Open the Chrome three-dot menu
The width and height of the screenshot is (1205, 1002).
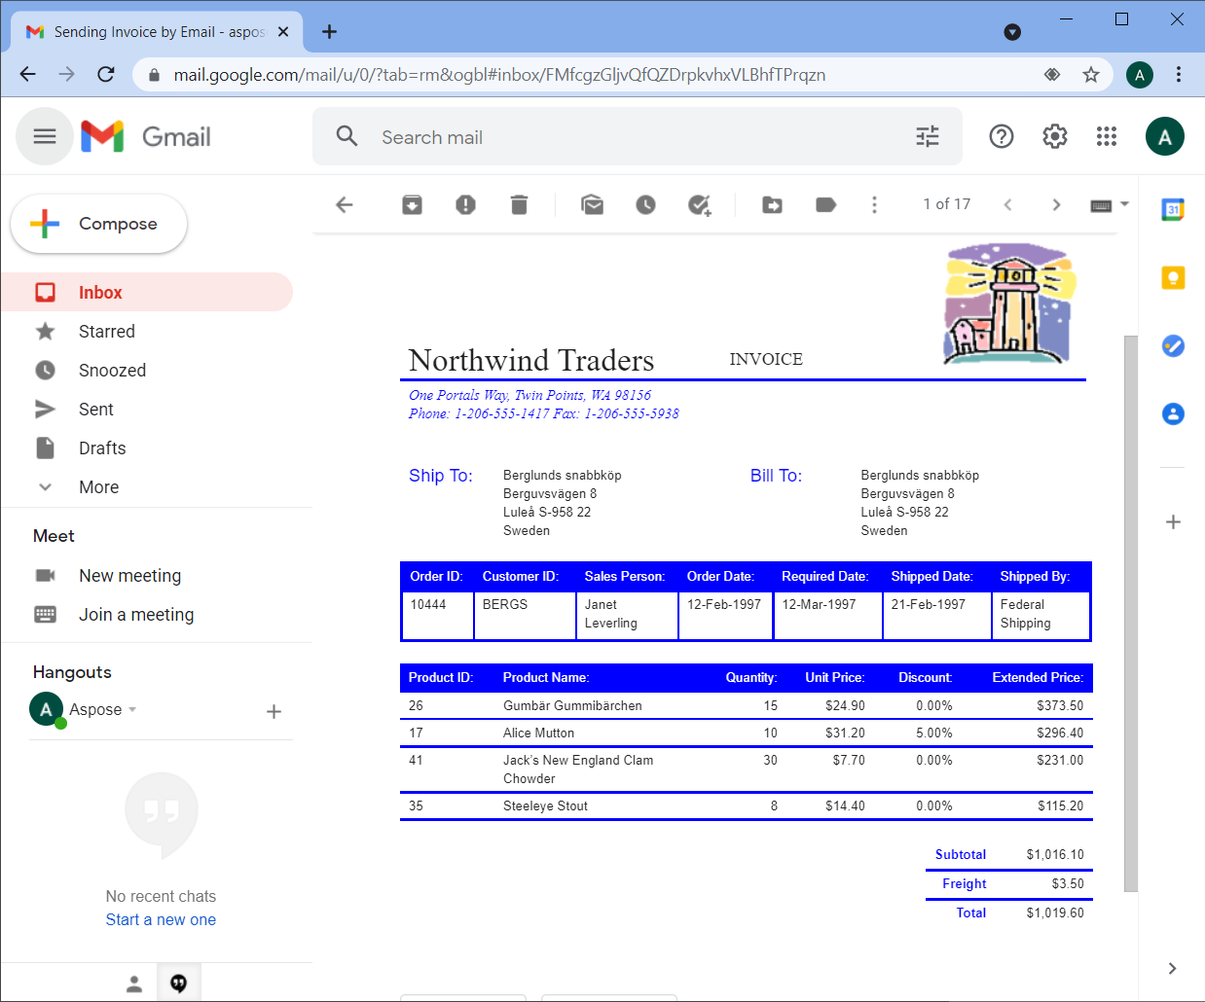pos(1179,74)
